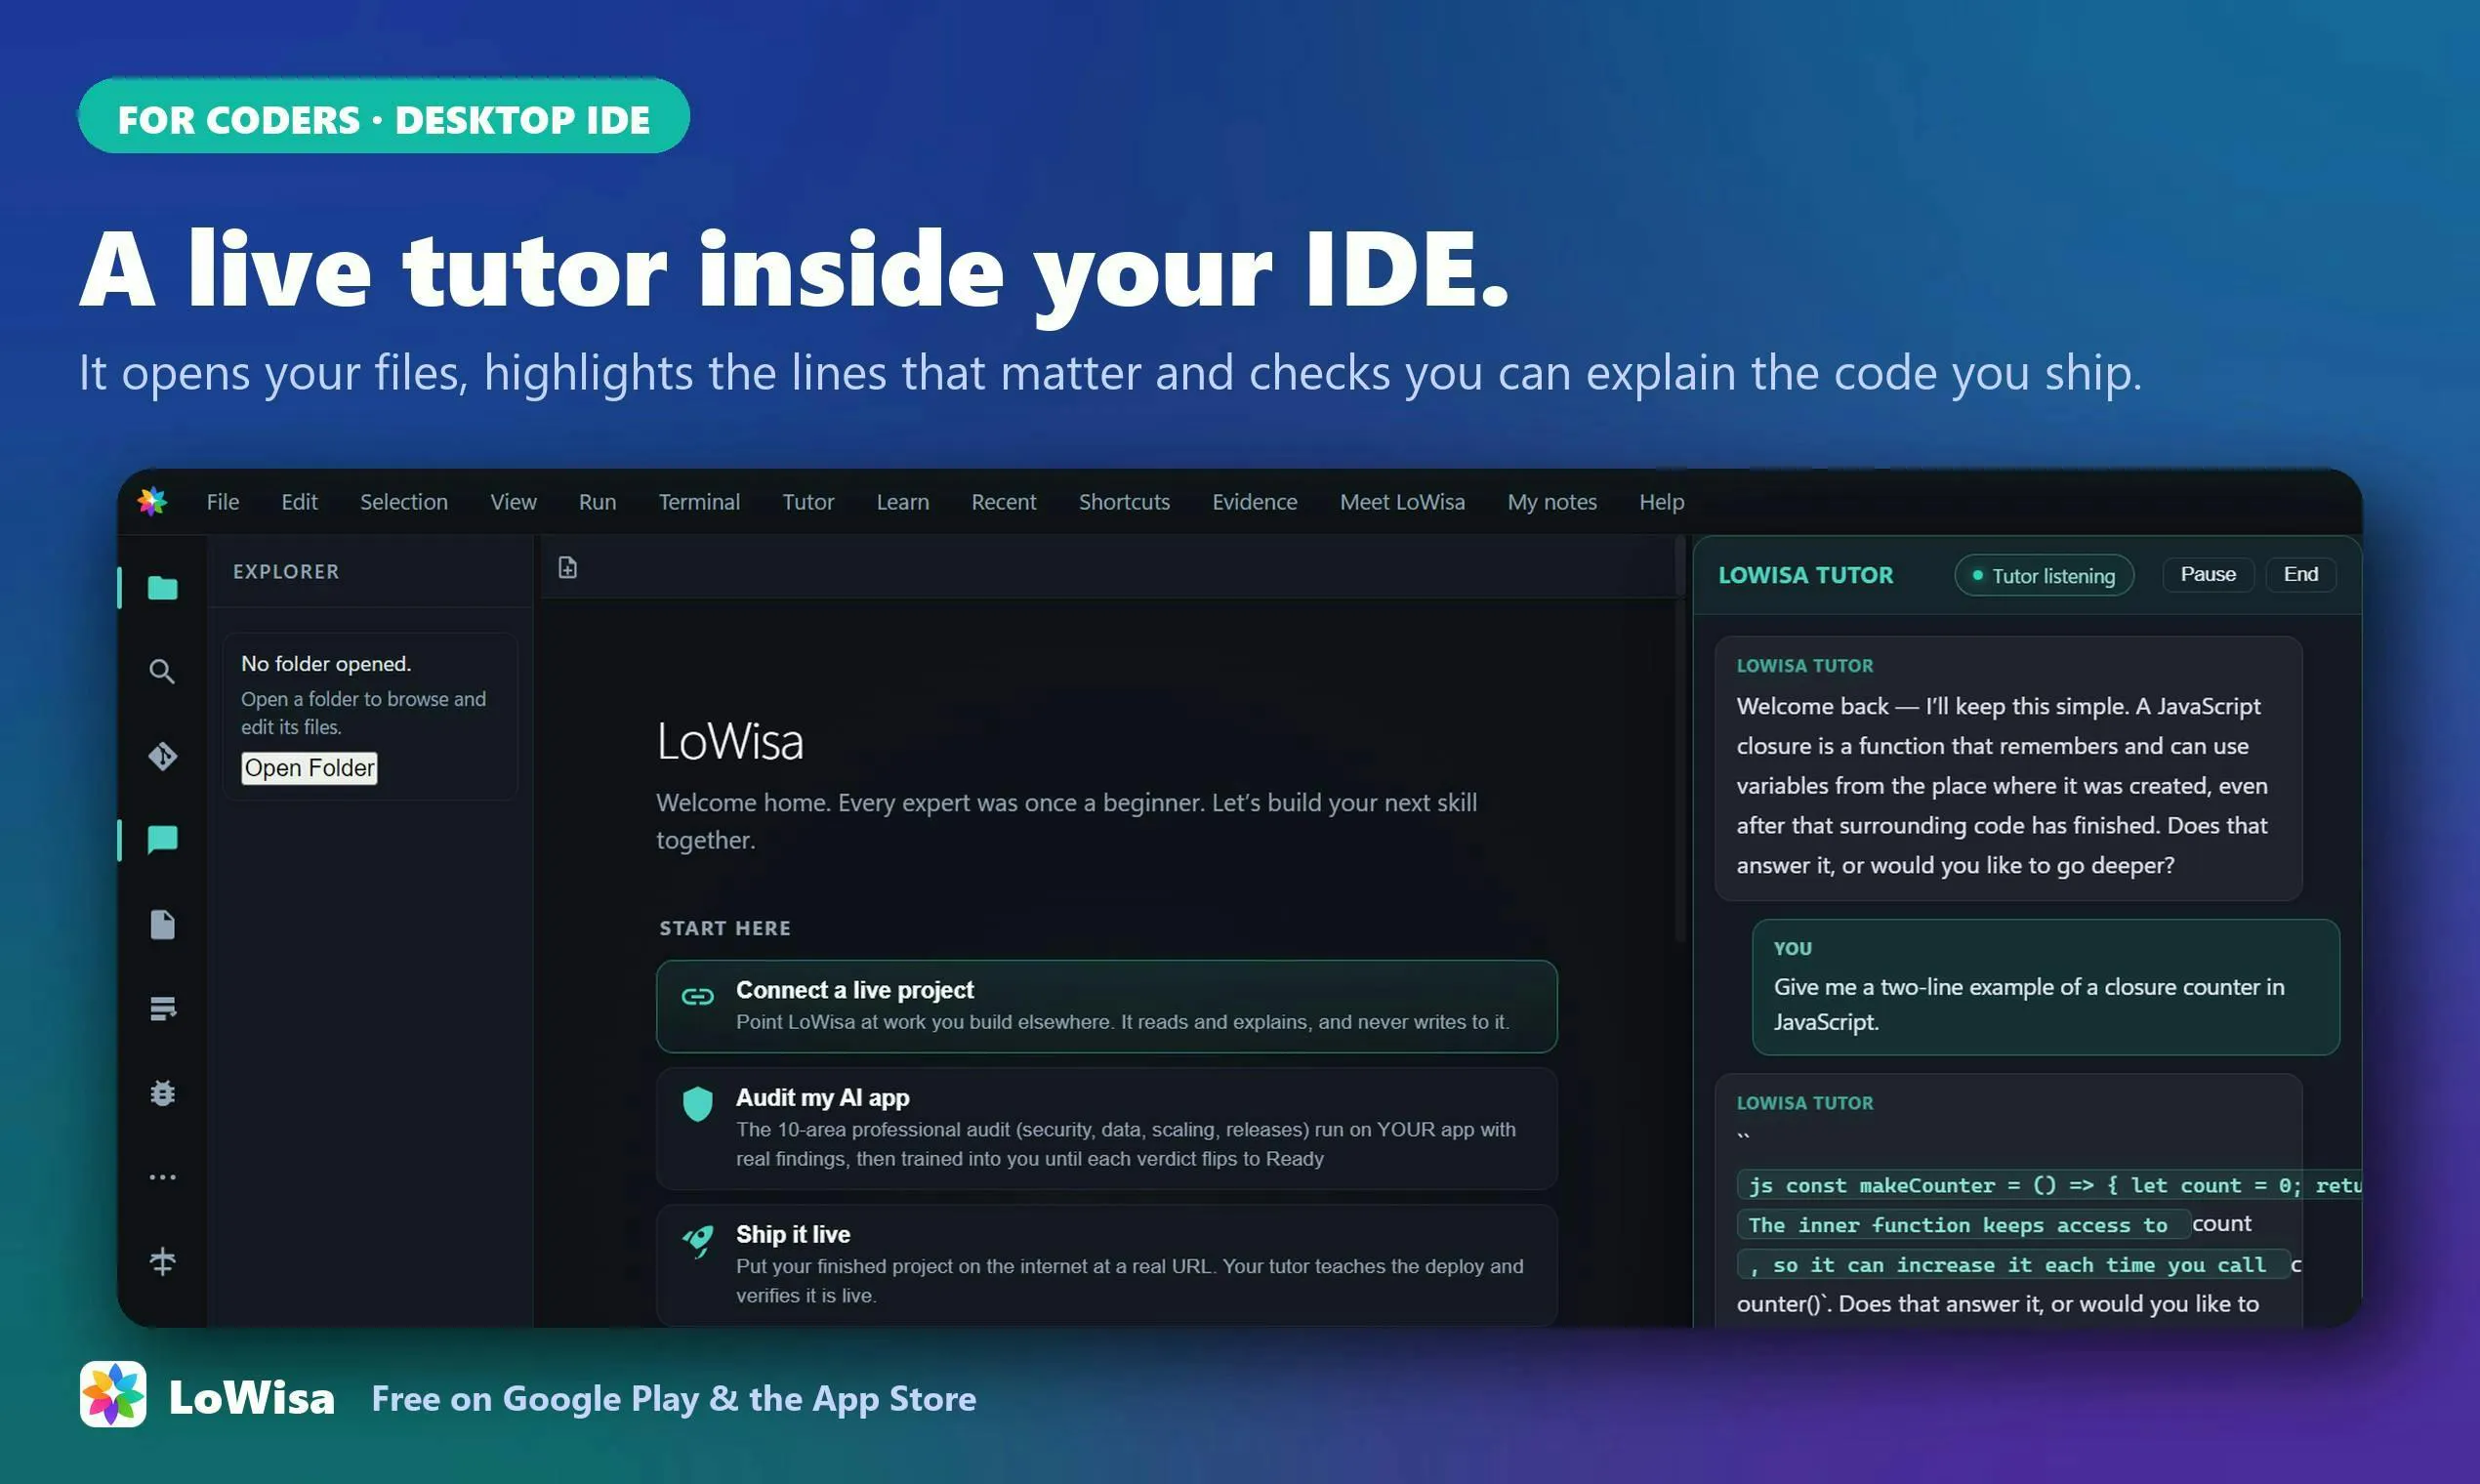Open the Recent menu
The height and width of the screenshot is (1484, 2480).
(x=1004, y=502)
